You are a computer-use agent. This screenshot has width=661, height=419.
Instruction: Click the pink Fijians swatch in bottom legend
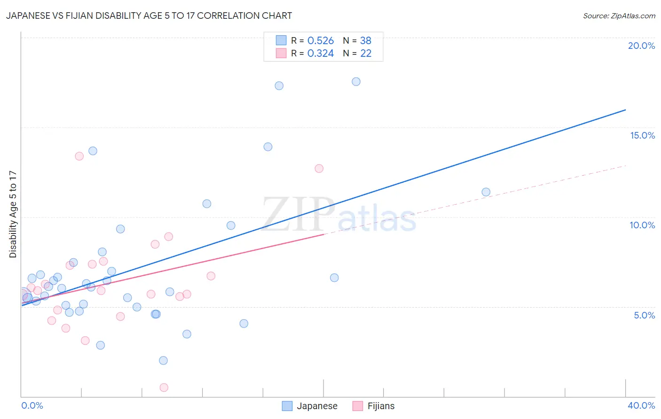(358, 406)
